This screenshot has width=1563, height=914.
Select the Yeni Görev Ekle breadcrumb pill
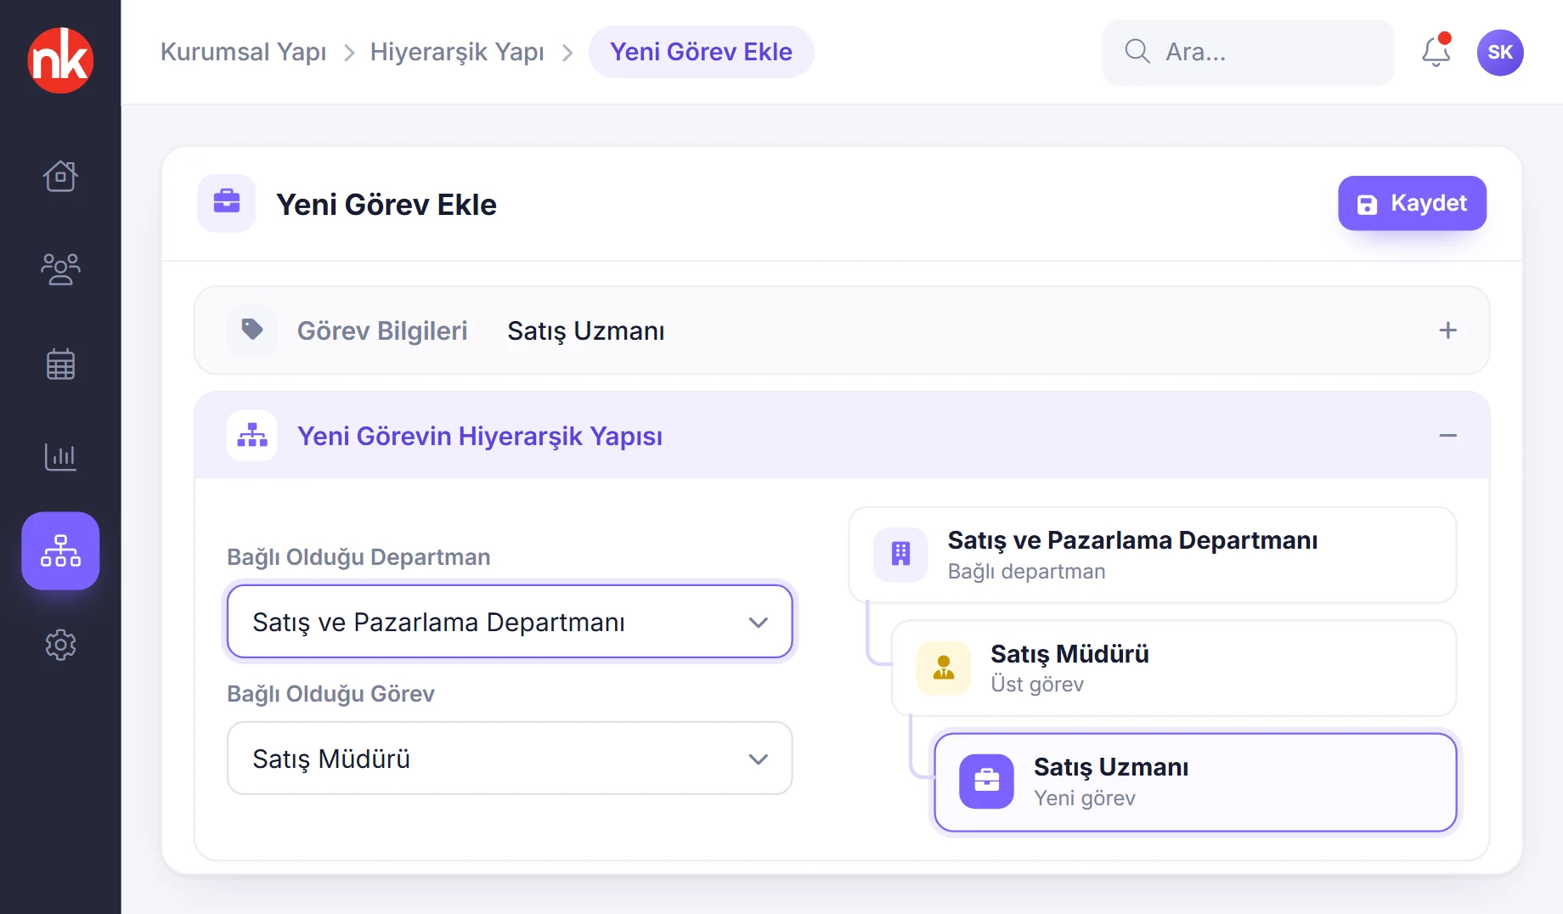tap(701, 52)
